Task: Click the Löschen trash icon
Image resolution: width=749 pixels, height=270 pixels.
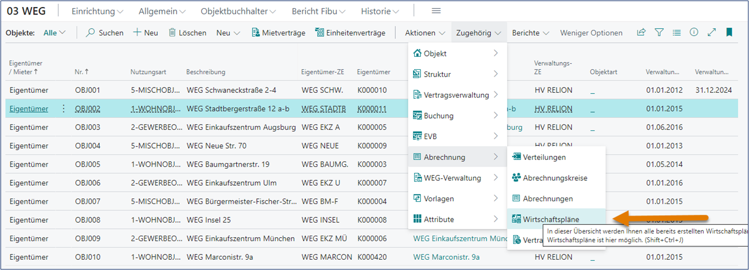Action: coord(172,33)
